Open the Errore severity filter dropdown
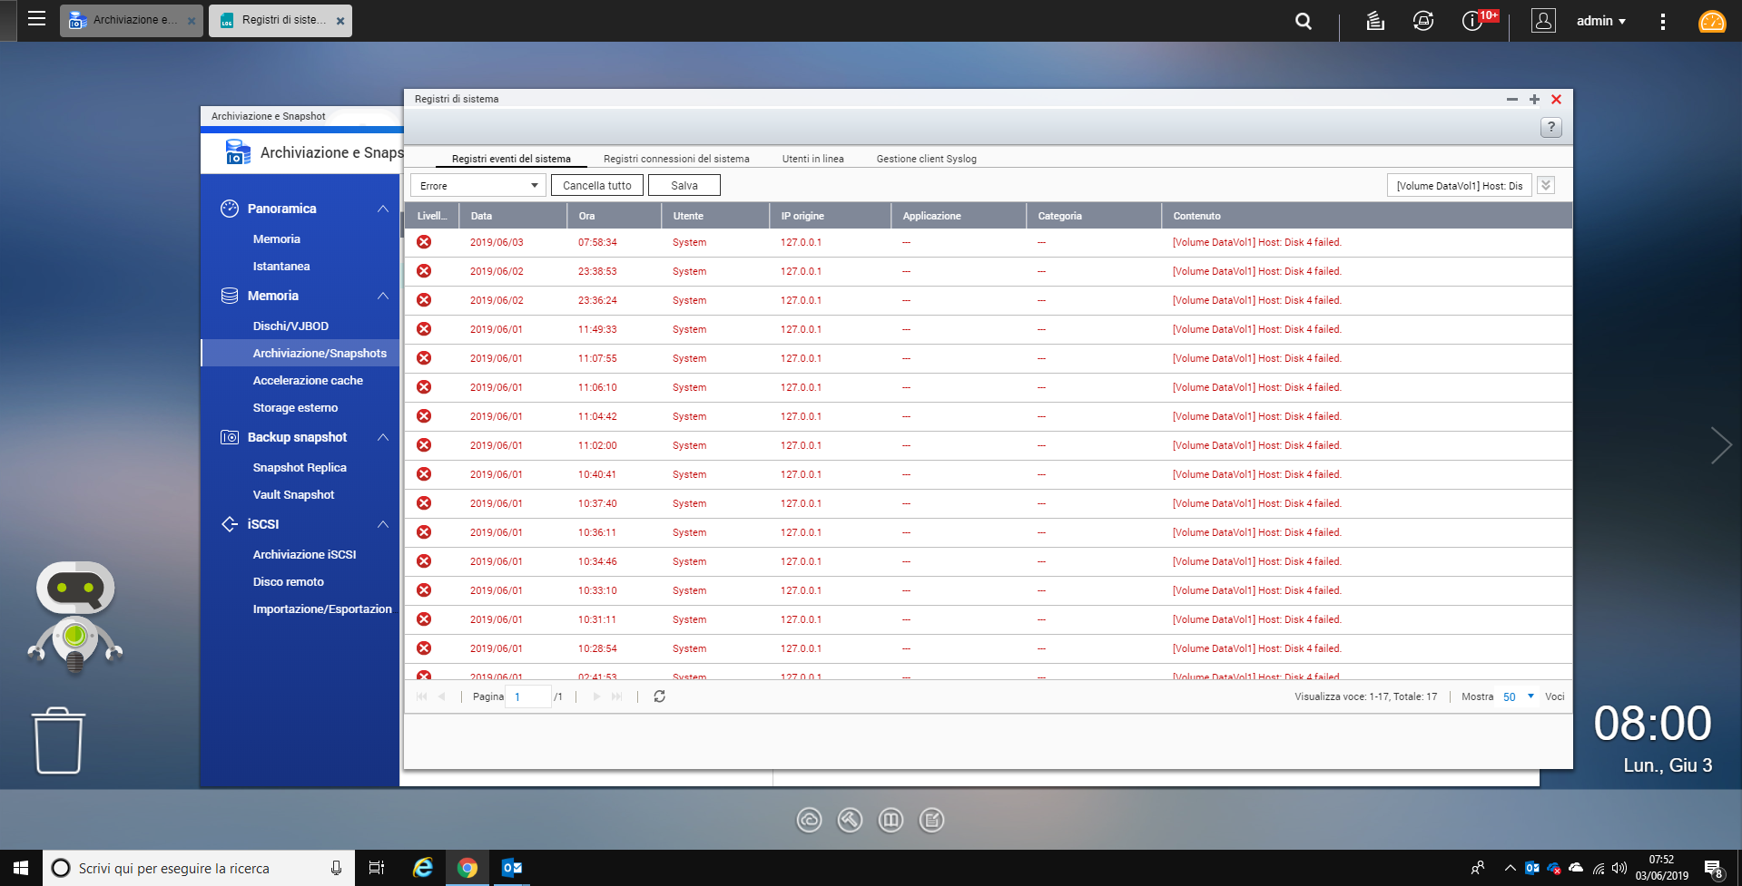The width and height of the screenshot is (1742, 886). [478, 186]
